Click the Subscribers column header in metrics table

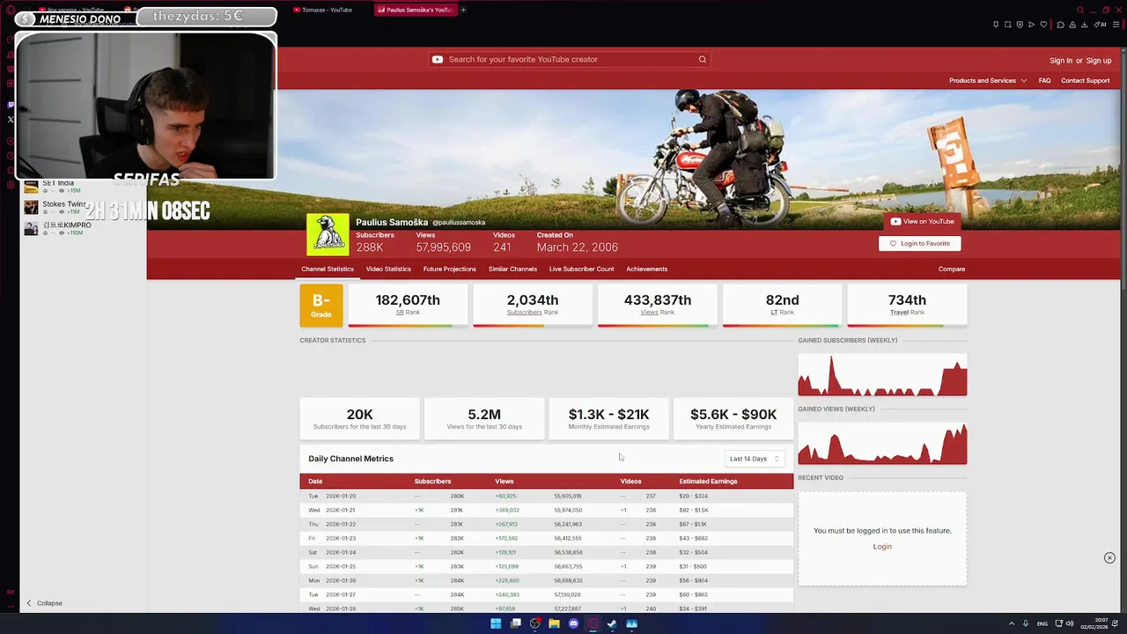tap(432, 482)
